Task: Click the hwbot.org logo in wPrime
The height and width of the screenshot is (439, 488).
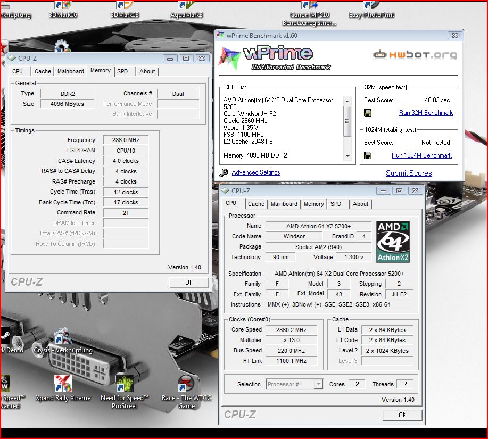Action: (415, 55)
